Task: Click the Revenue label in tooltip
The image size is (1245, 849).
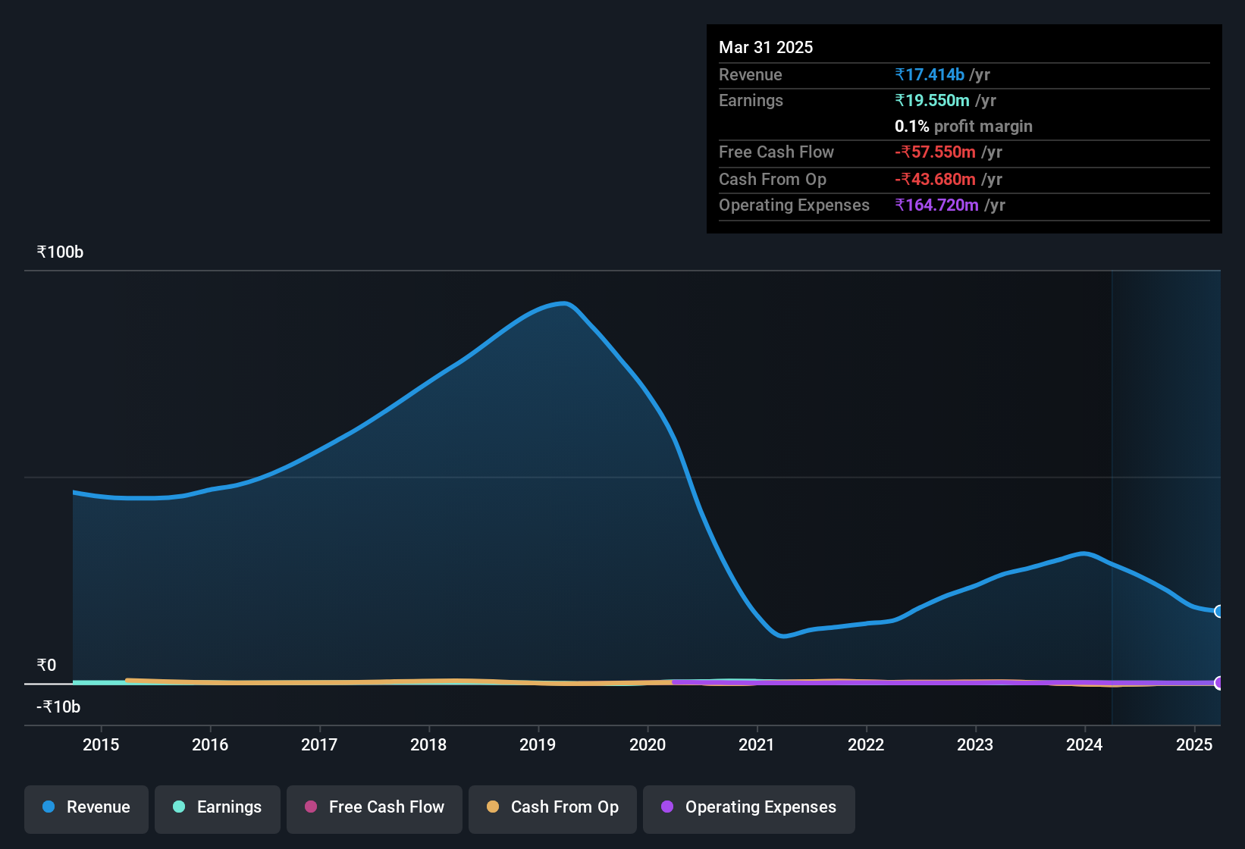Action: coord(750,74)
